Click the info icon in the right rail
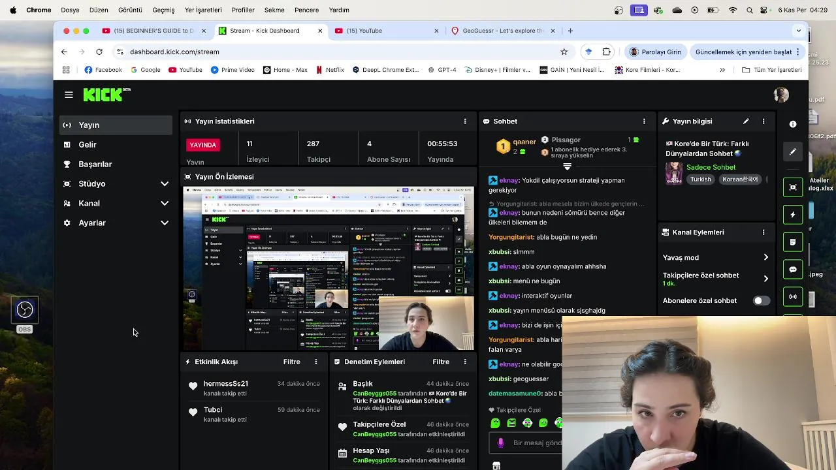Image resolution: width=836 pixels, height=470 pixels. coord(793,124)
